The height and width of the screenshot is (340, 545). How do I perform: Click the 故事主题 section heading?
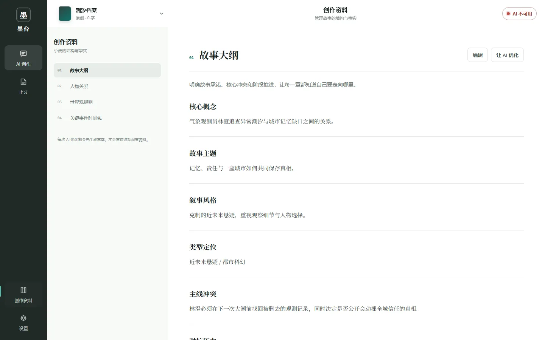tap(203, 154)
